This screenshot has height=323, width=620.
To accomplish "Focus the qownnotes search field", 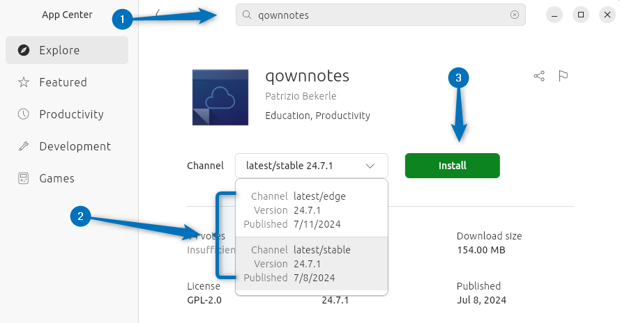I will click(x=380, y=15).
